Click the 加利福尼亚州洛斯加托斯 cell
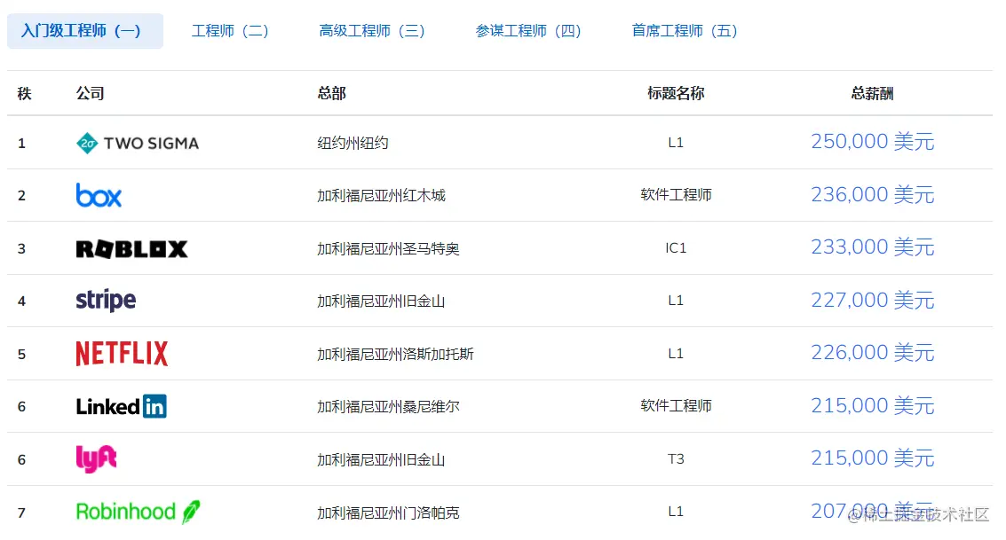 pos(395,354)
